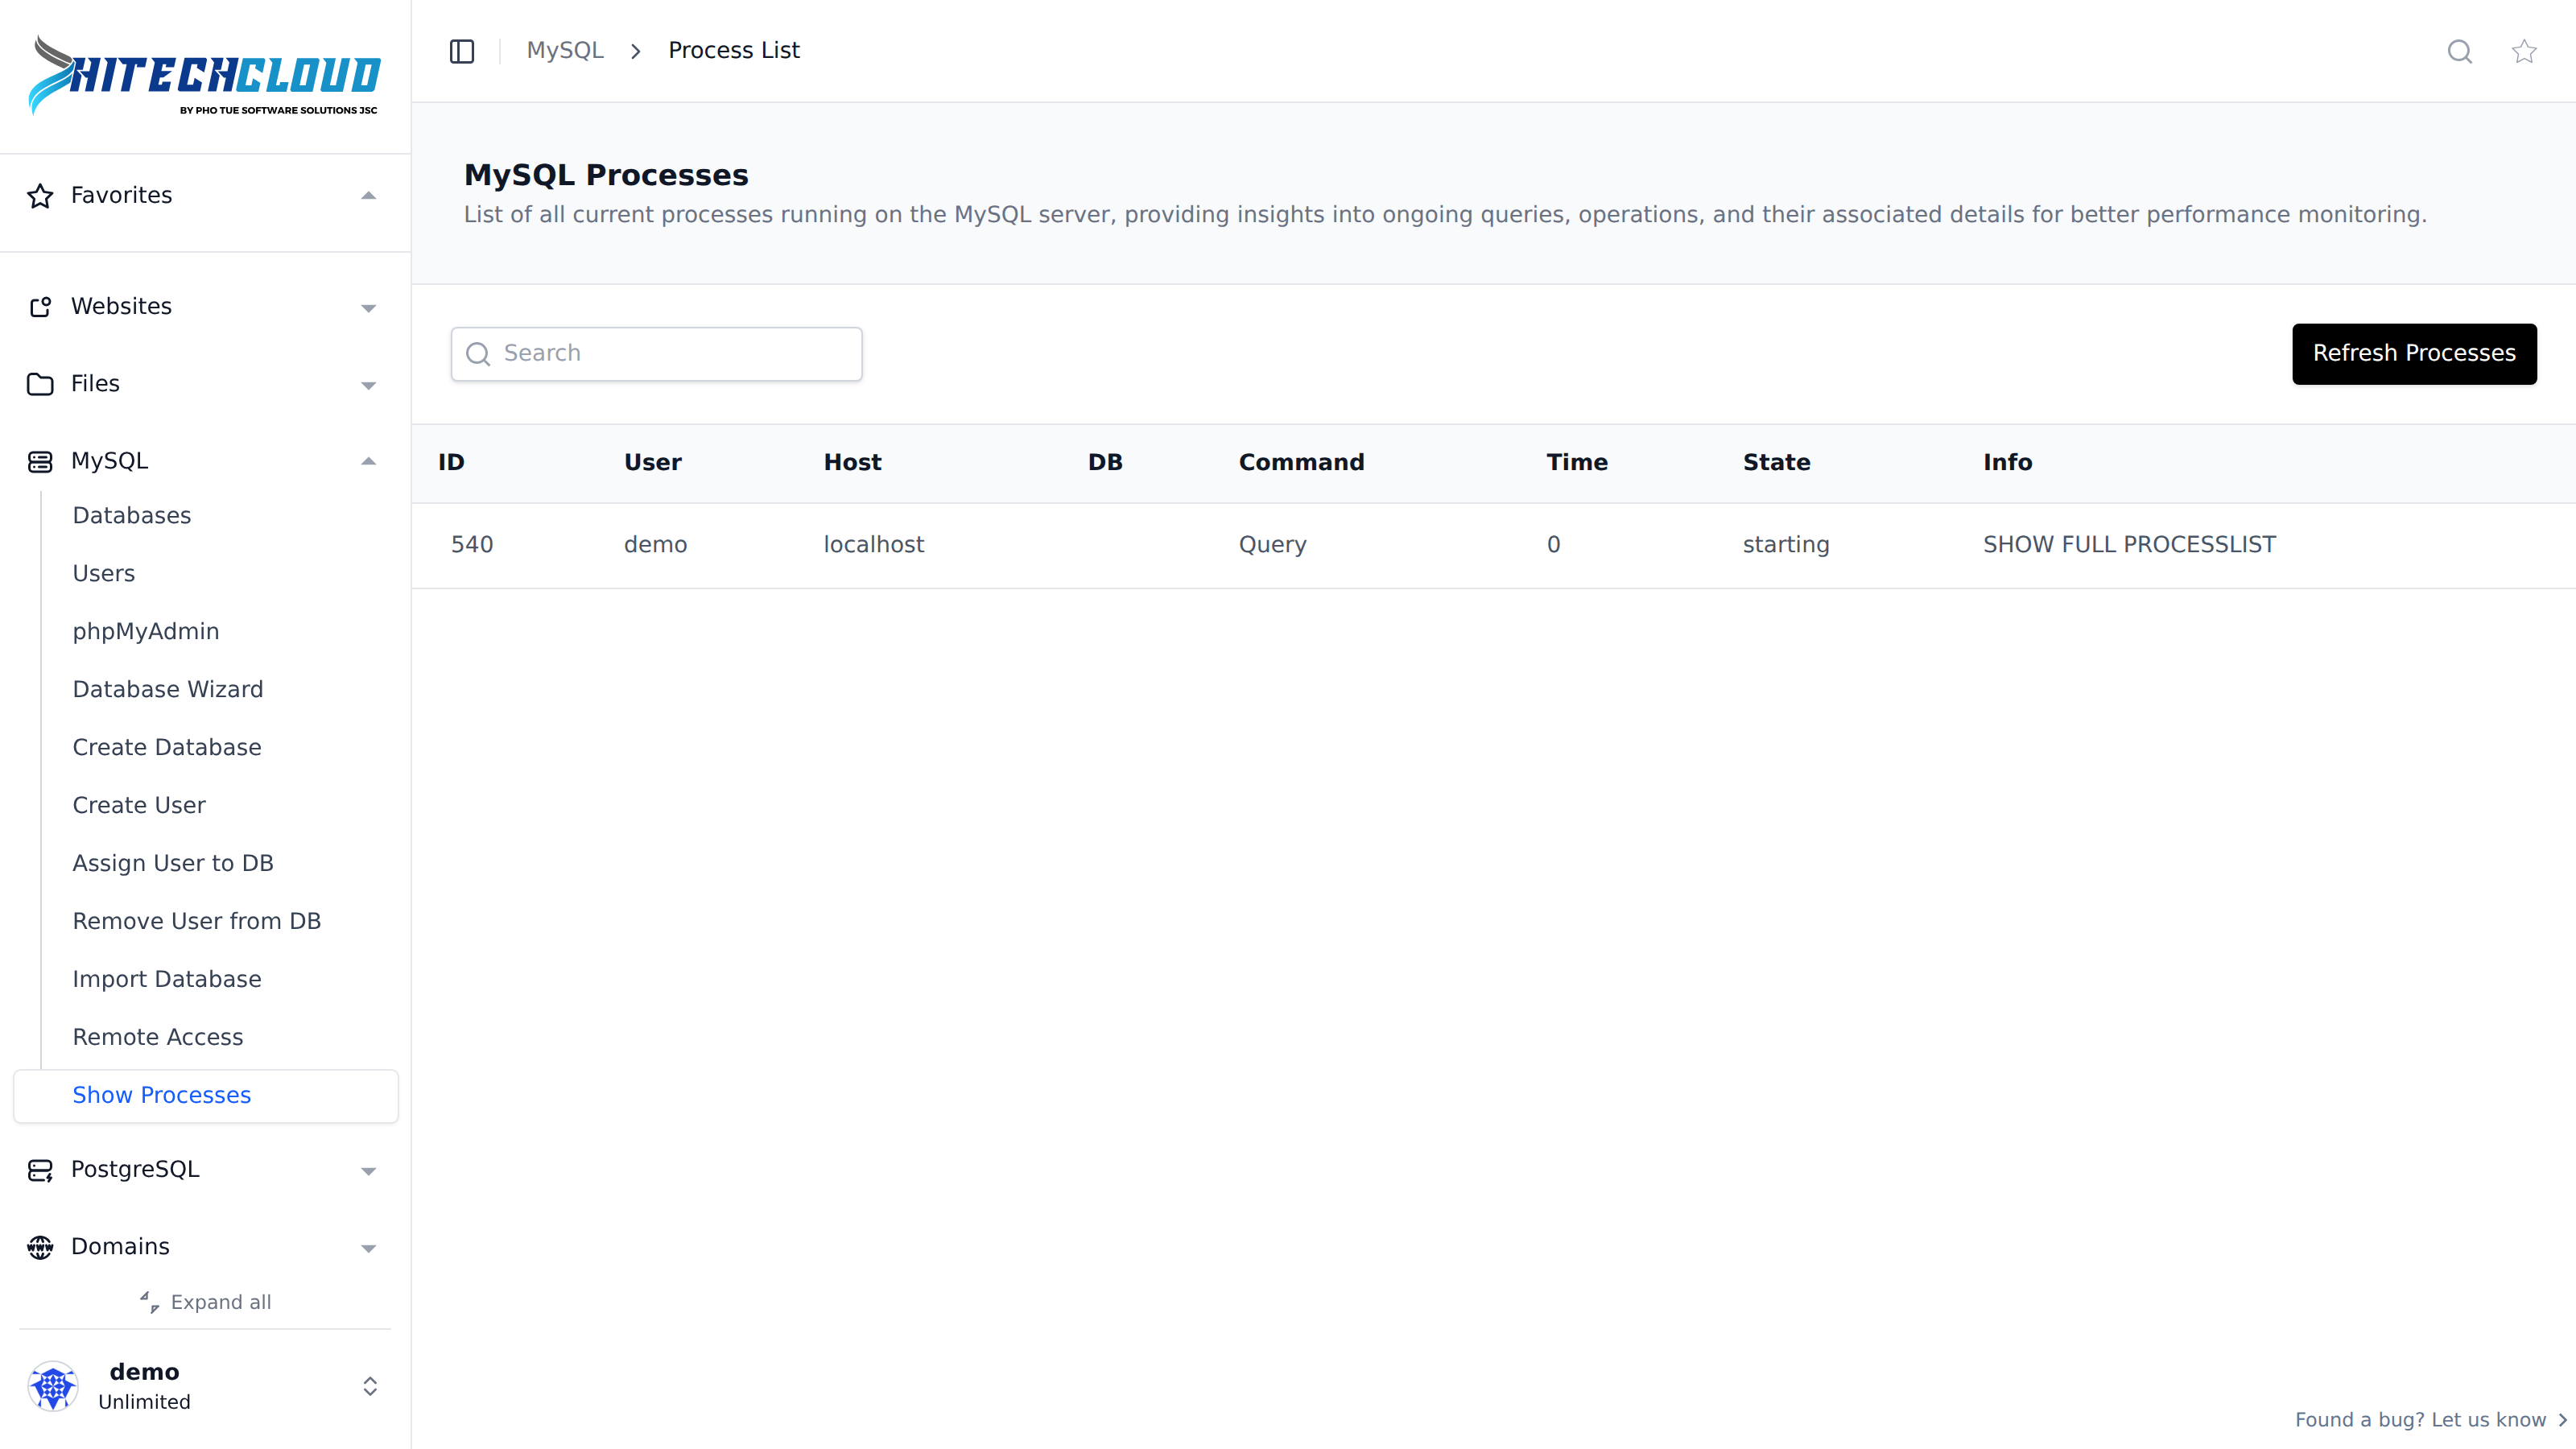Open Databases in MySQL menu
The width and height of the screenshot is (2576, 1449).
tap(132, 516)
